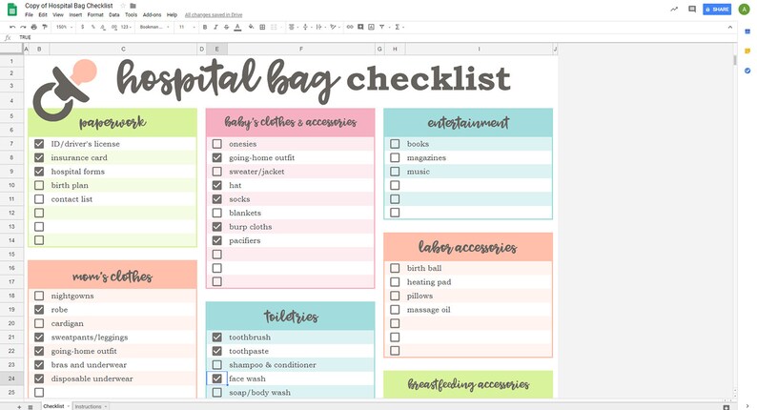Screen dimensions: 757x410
Task: Click the blue SHARE button
Action: click(717, 10)
